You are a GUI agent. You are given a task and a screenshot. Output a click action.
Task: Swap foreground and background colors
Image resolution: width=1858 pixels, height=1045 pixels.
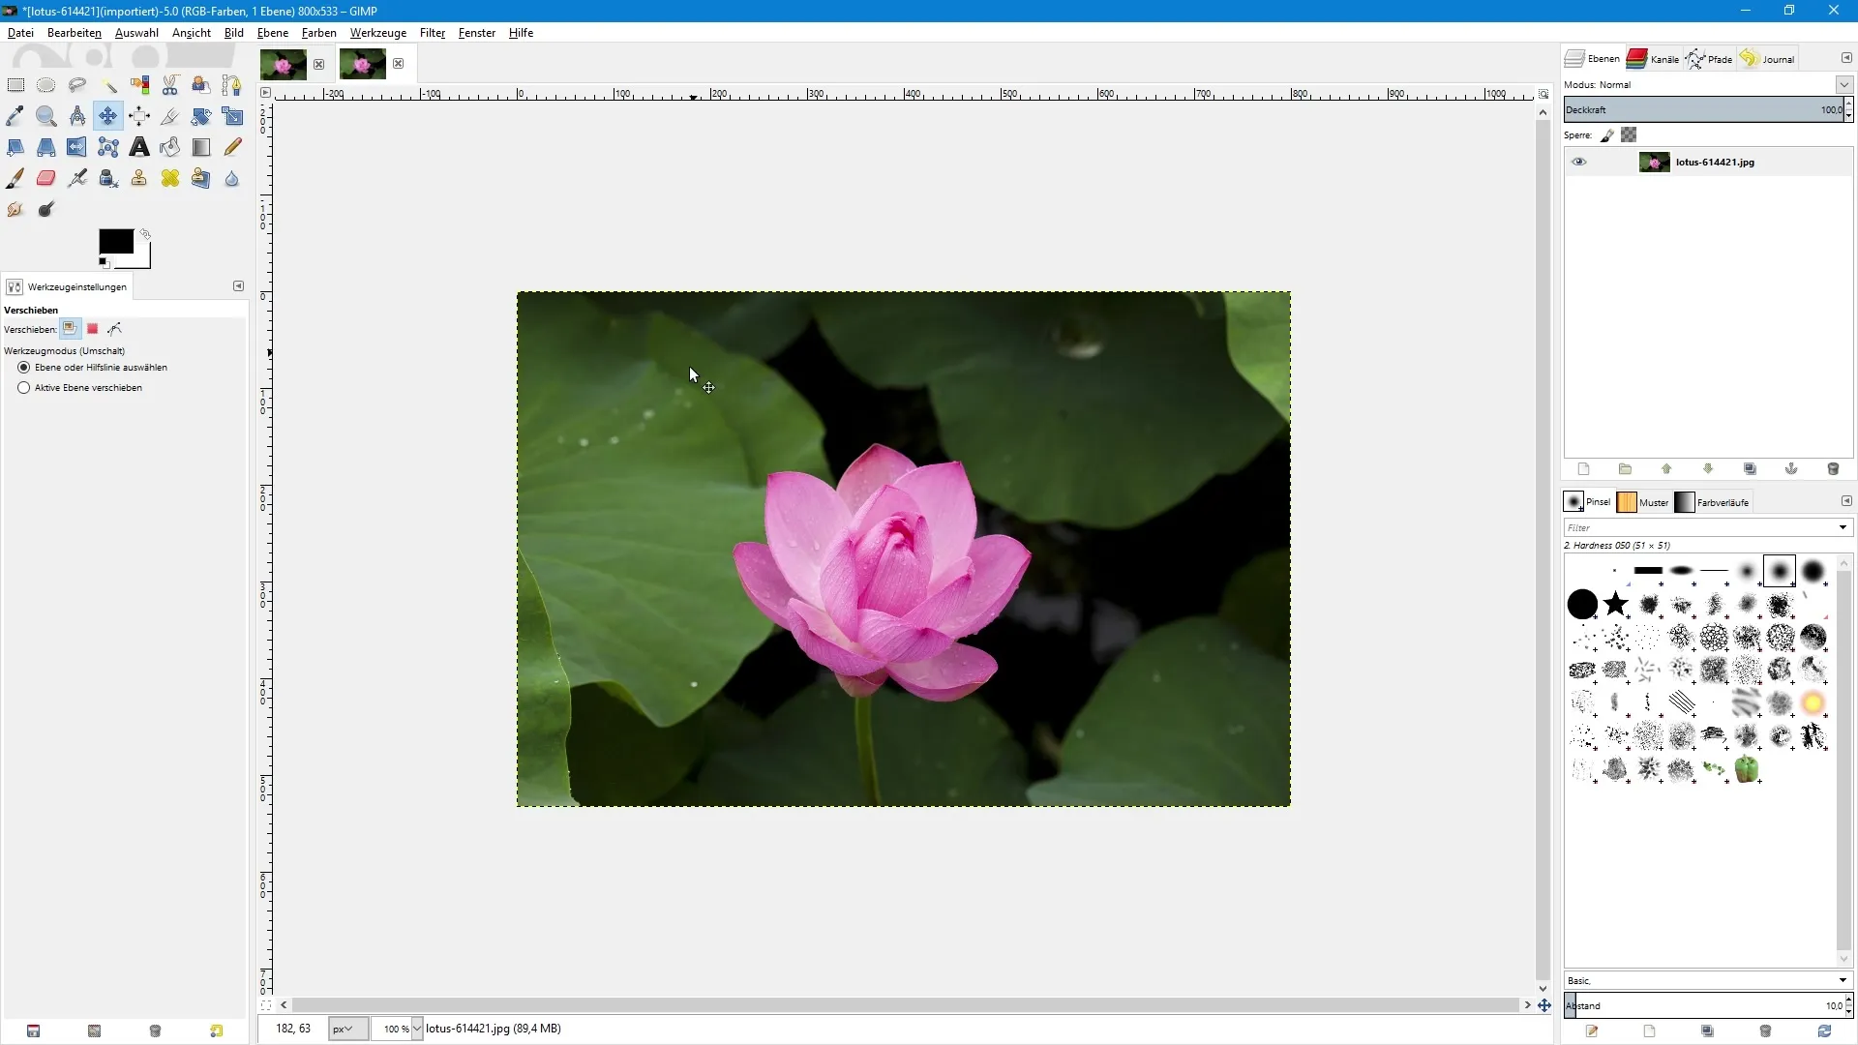point(145,234)
